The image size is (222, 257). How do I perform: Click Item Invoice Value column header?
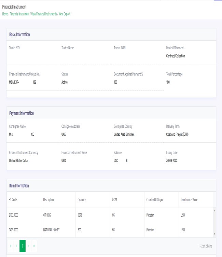[196, 200]
